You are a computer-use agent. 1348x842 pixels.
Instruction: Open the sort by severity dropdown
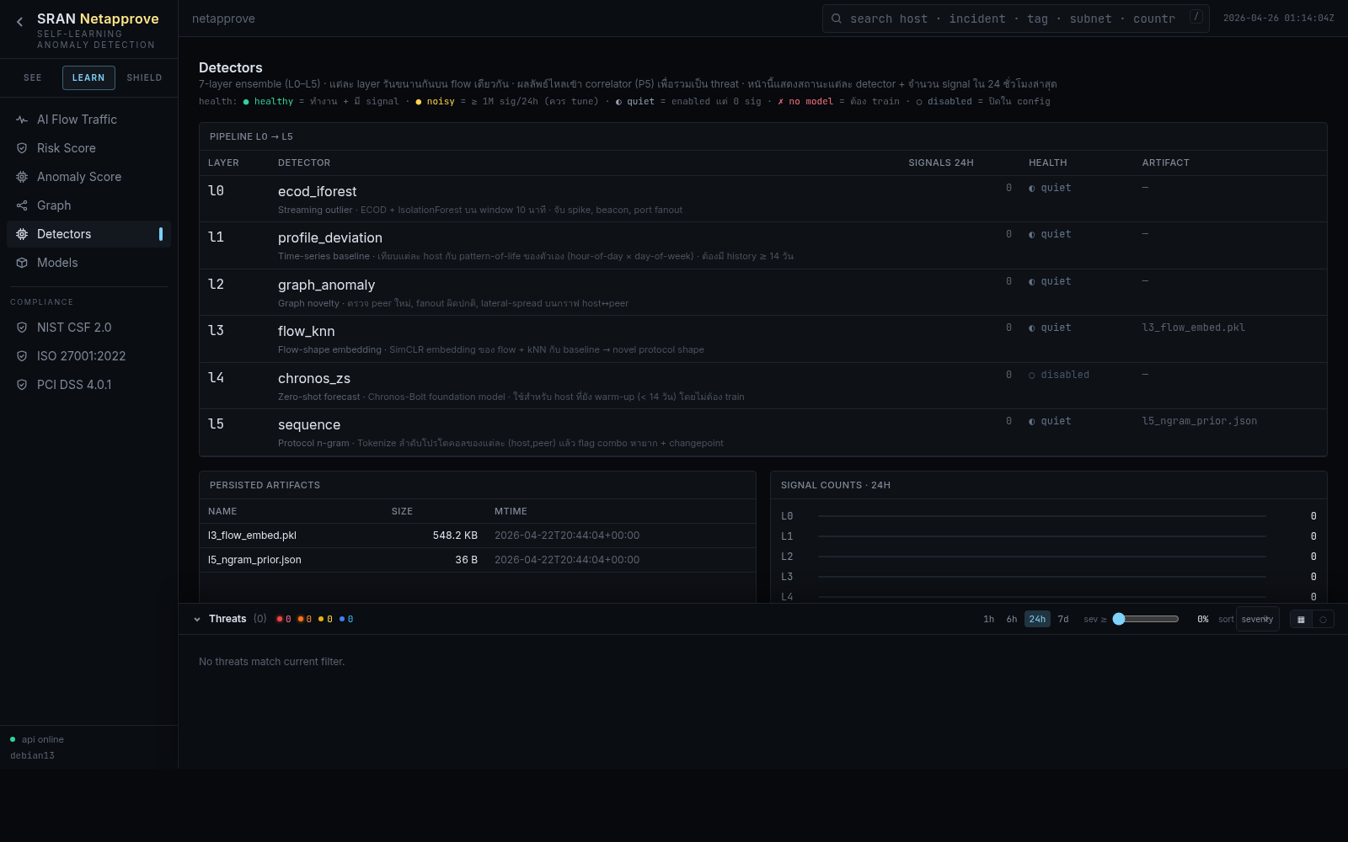(x=1257, y=619)
